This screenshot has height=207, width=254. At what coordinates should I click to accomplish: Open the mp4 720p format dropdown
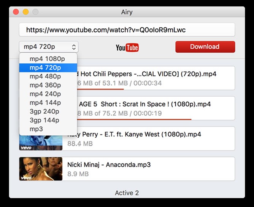click(x=49, y=47)
